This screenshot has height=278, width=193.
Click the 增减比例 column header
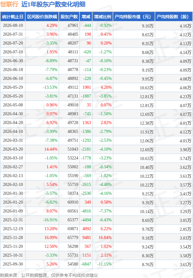click(x=103, y=17)
